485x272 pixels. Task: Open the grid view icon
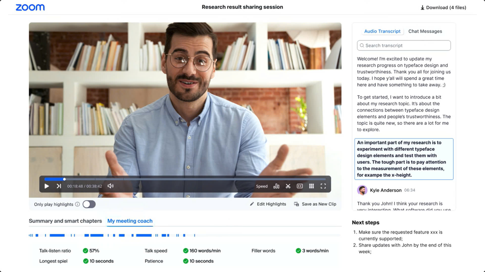coord(311,186)
